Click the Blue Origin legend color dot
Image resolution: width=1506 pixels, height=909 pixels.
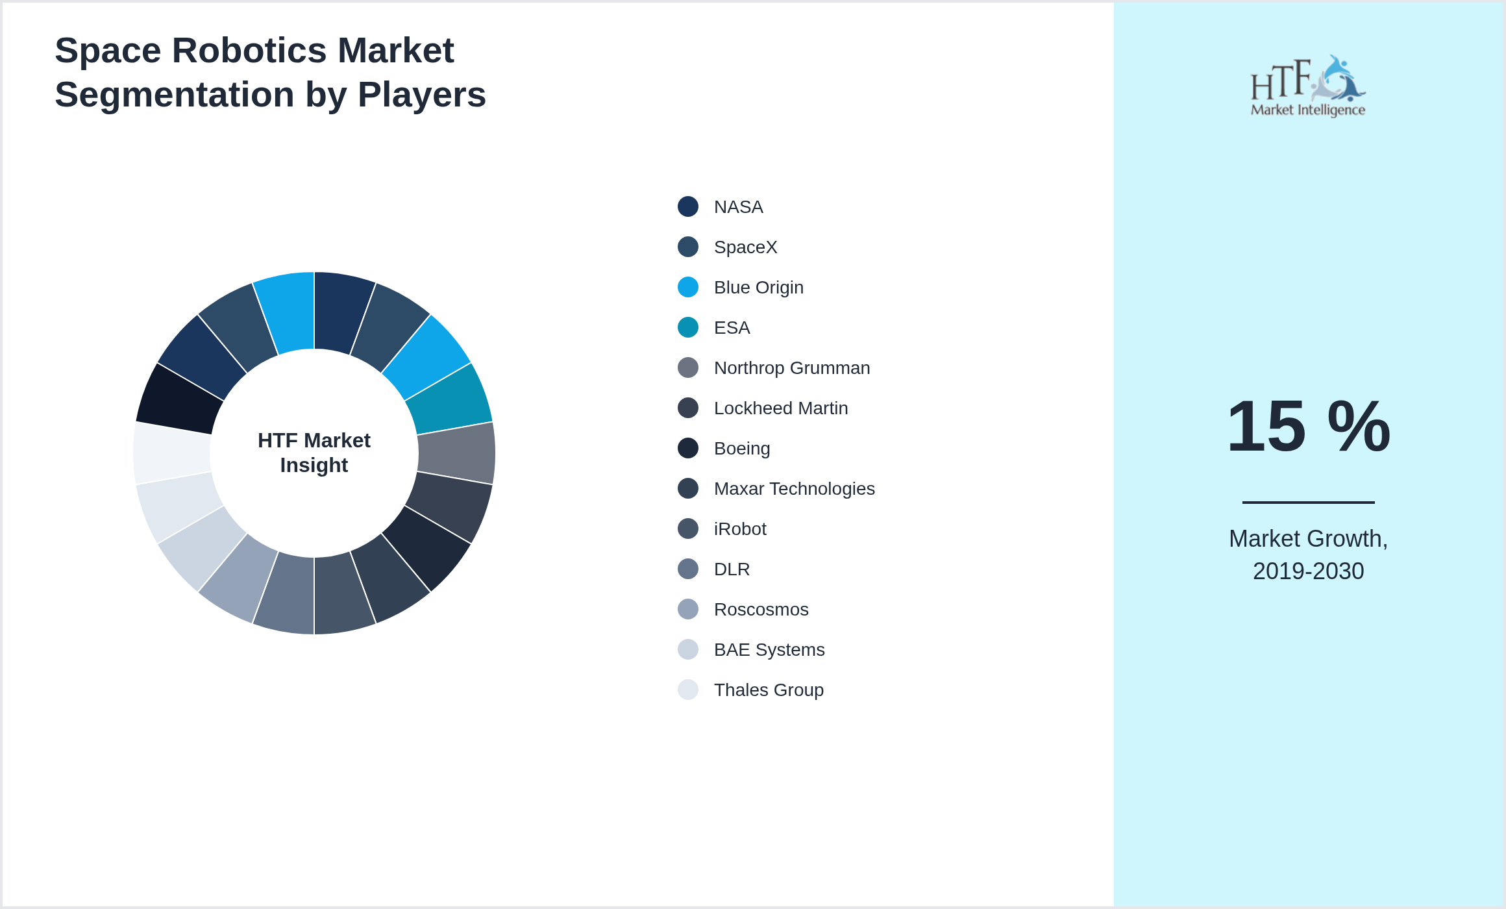[688, 287]
